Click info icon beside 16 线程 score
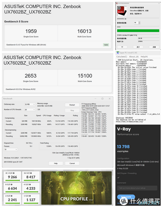Image resolution: width=163 pixels, height=208 pixels. coord(31,173)
